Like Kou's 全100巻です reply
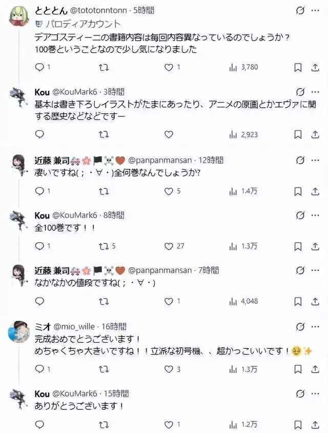 tap(169, 246)
